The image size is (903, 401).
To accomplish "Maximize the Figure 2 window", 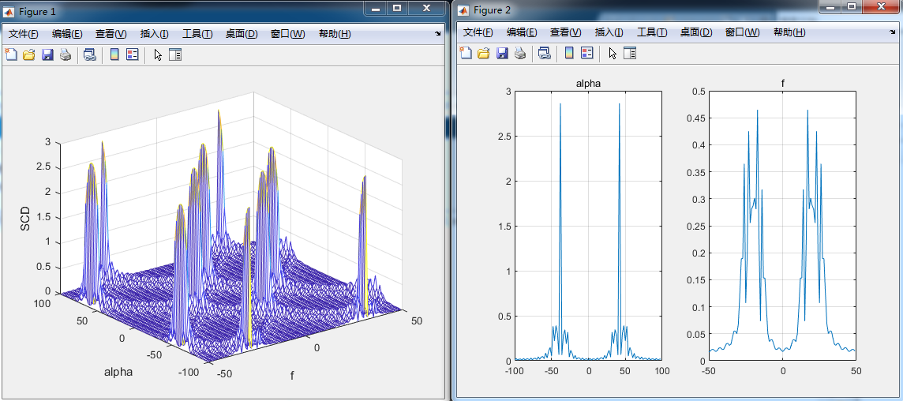I will 852,7.
